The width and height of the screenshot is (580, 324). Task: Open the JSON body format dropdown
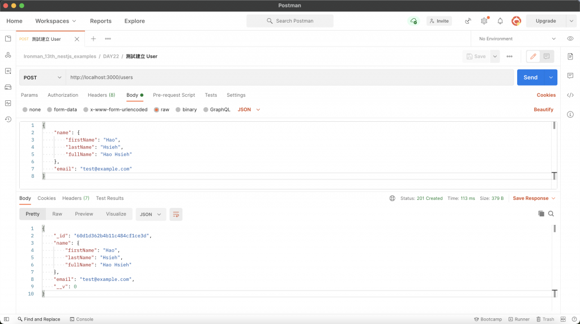pyautogui.click(x=249, y=110)
